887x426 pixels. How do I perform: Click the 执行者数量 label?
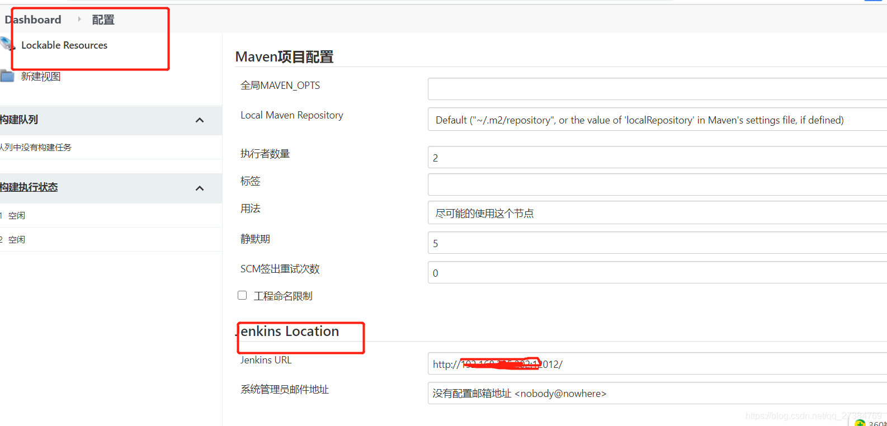click(x=265, y=154)
